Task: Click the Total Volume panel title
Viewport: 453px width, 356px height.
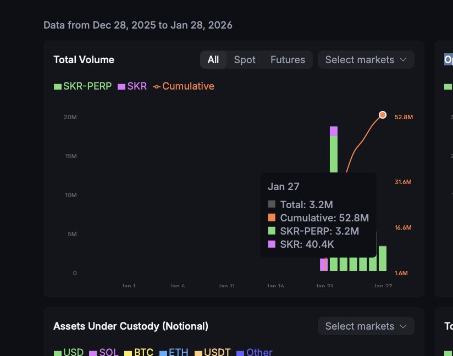Action: (x=84, y=60)
